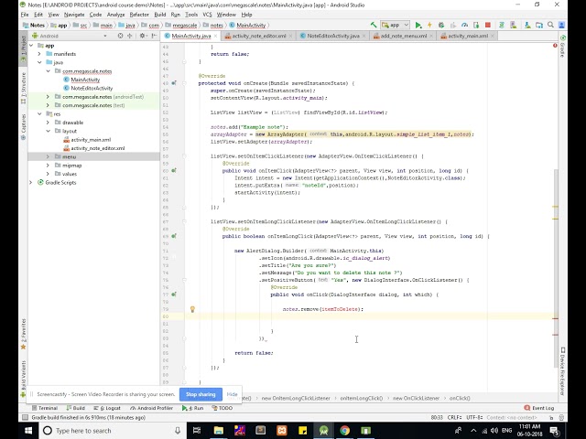This screenshot has height=439, width=586.
Task: Expand the Gradle Scripts node
Action: coord(31,183)
